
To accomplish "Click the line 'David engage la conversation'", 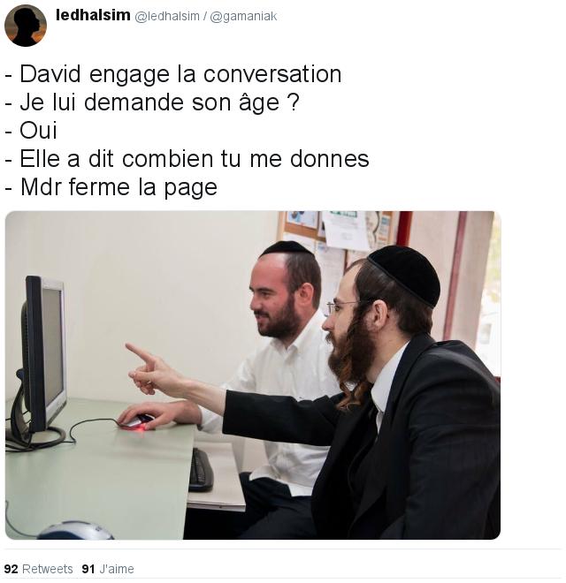I will (173, 74).
